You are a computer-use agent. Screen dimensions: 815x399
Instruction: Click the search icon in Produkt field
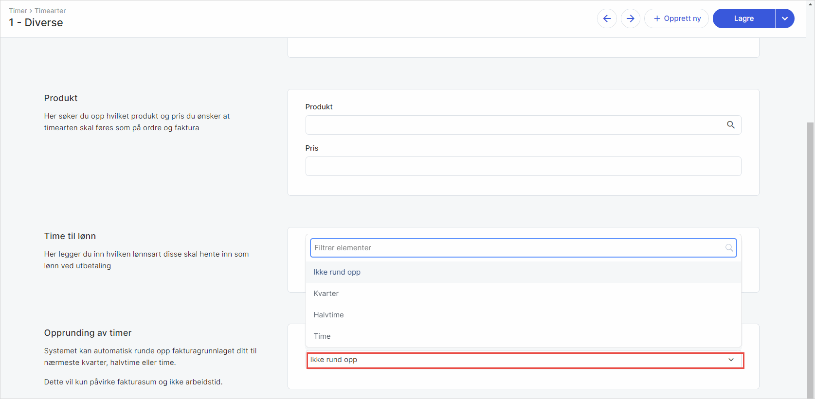click(x=730, y=125)
